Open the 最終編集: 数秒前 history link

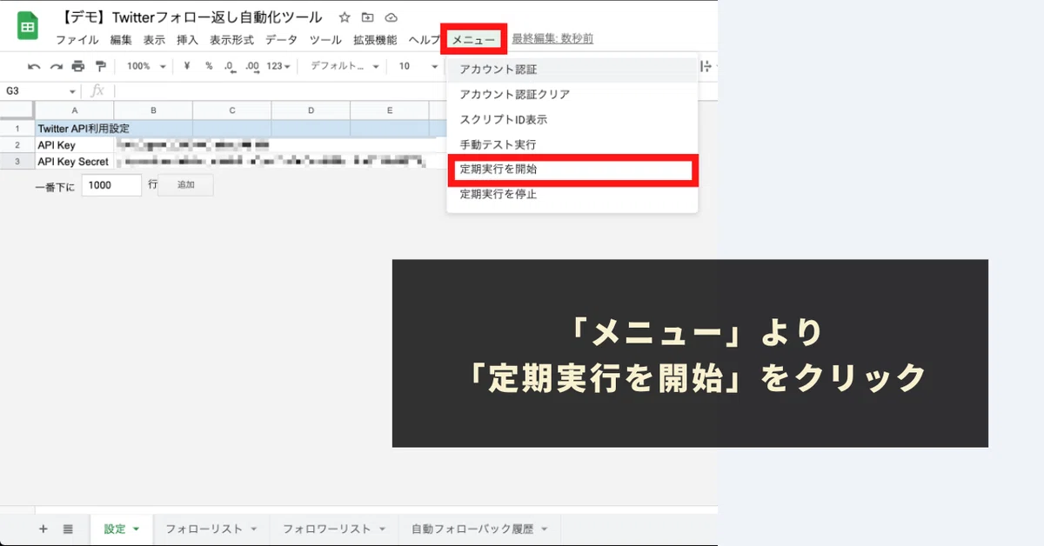[552, 39]
